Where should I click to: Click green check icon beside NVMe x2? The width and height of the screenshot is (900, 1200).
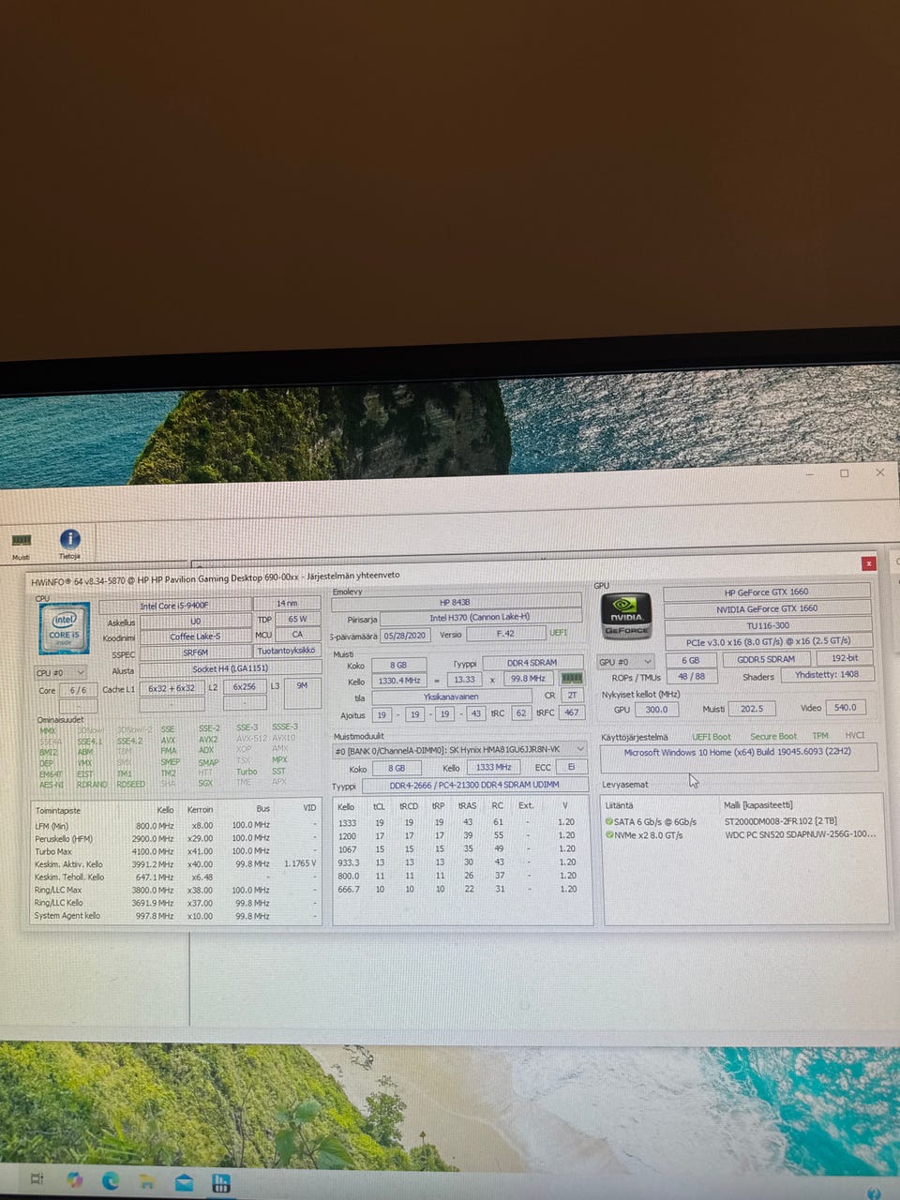[x=609, y=834]
